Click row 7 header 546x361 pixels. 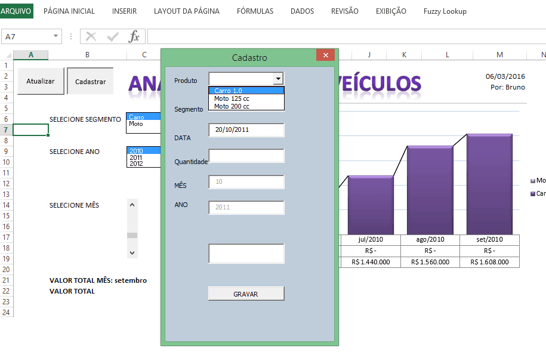click(x=7, y=129)
